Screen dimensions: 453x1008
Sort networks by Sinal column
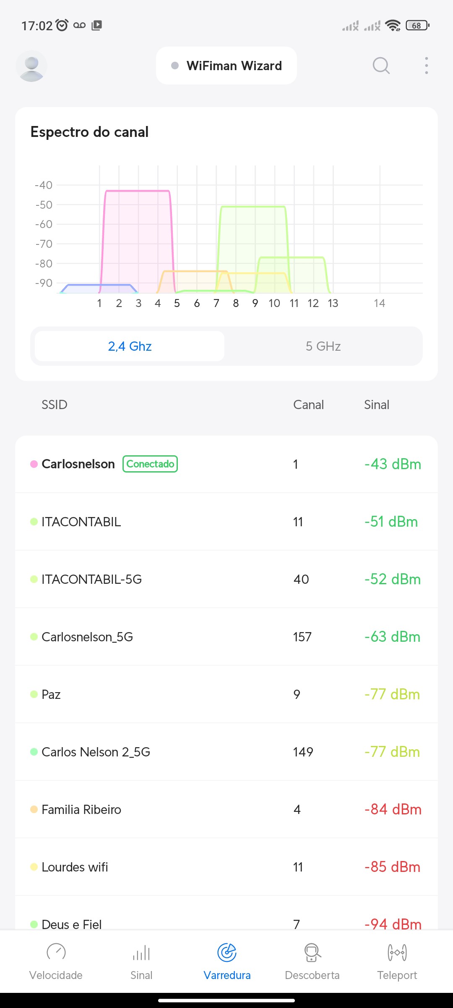click(377, 404)
